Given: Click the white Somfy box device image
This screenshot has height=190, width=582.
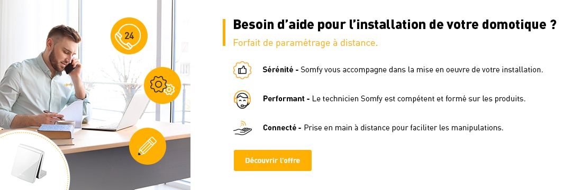Looking at the screenshot, I should click(x=28, y=163).
